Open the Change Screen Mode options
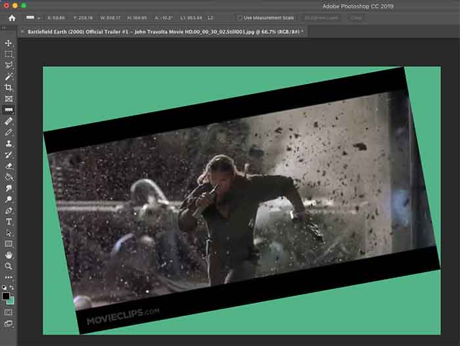Image resolution: width=460 pixels, height=346 pixels. (9, 324)
